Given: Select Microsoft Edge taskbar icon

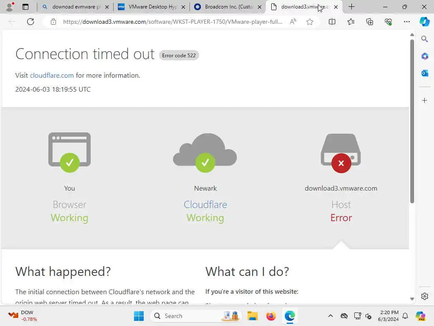Looking at the screenshot, I should tap(289, 316).
